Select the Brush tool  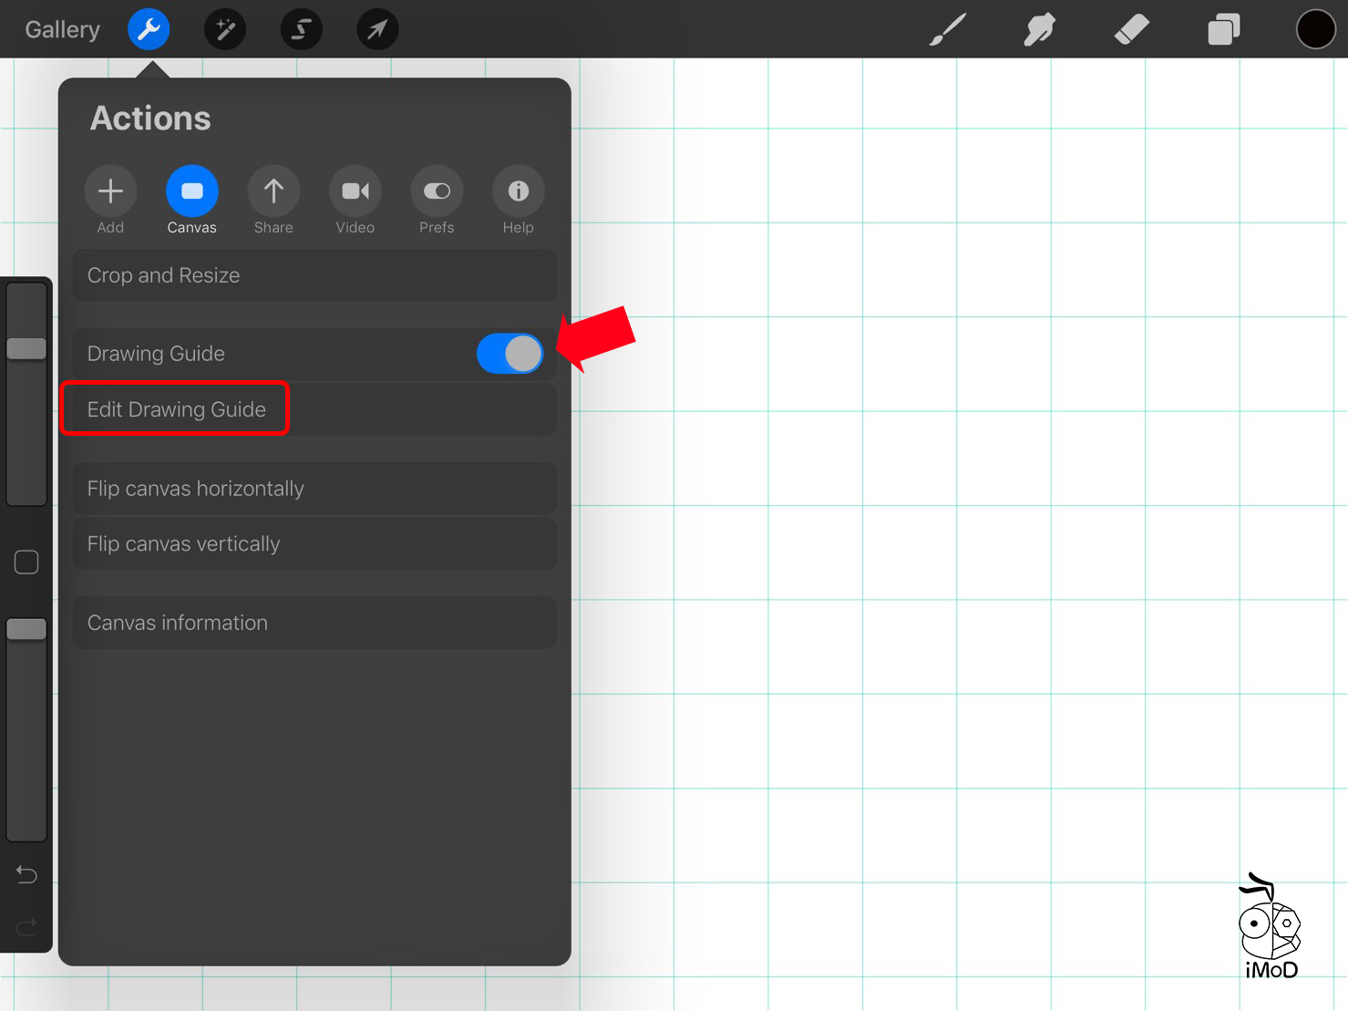[x=947, y=29]
